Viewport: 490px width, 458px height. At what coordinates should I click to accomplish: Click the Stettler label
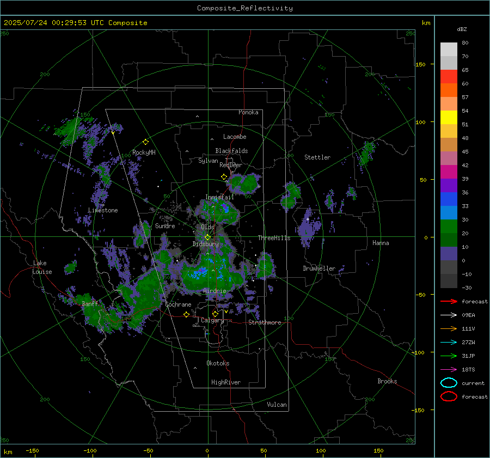317,157
